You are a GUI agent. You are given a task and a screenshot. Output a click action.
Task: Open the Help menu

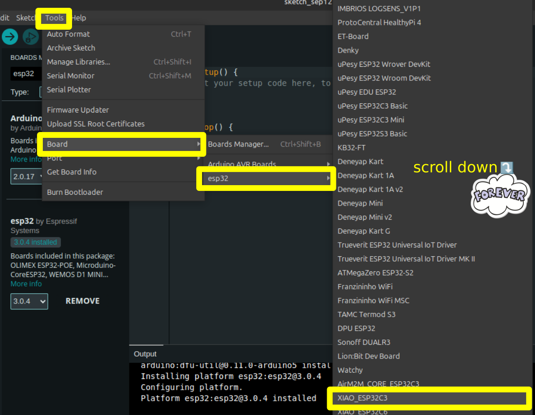pos(79,18)
